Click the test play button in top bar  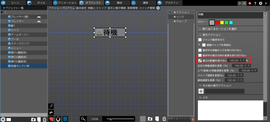(x=240, y=3)
